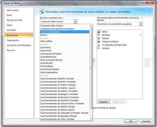Click the move down arrow button
Viewport: 157px width, 127px height.
coord(147,65)
